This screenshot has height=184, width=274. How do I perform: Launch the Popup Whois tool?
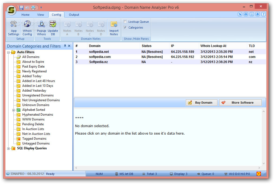tap(41, 28)
